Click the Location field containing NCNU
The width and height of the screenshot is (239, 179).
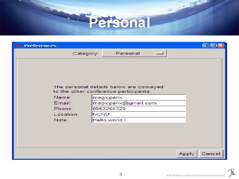[139, 114]
